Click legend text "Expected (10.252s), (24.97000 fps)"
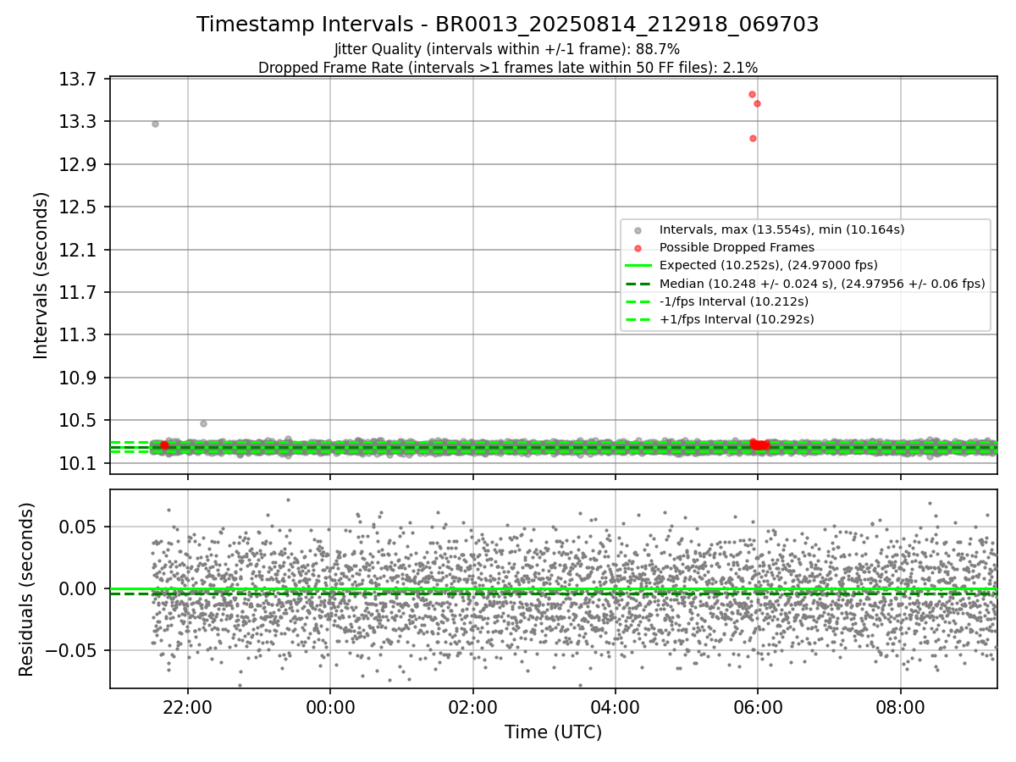 [x=768, y=265]
